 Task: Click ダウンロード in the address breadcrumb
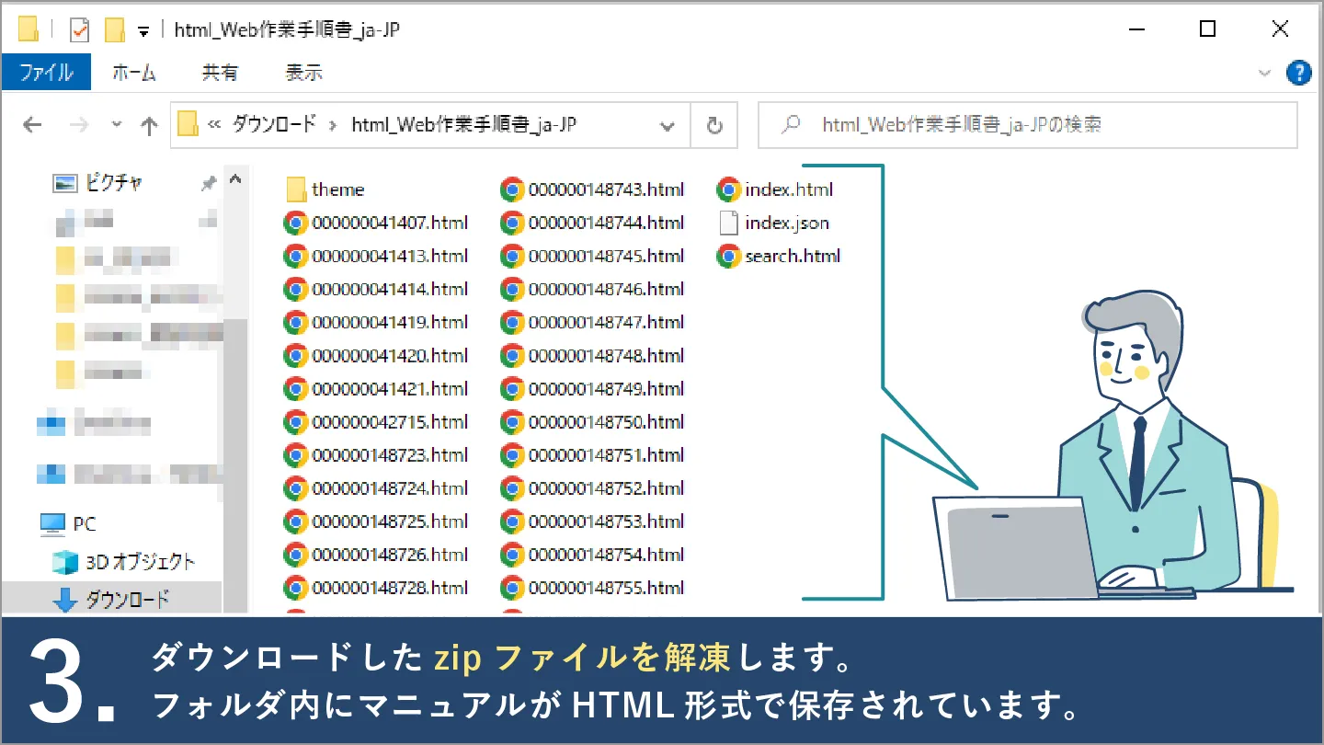[x=274, y=124]
